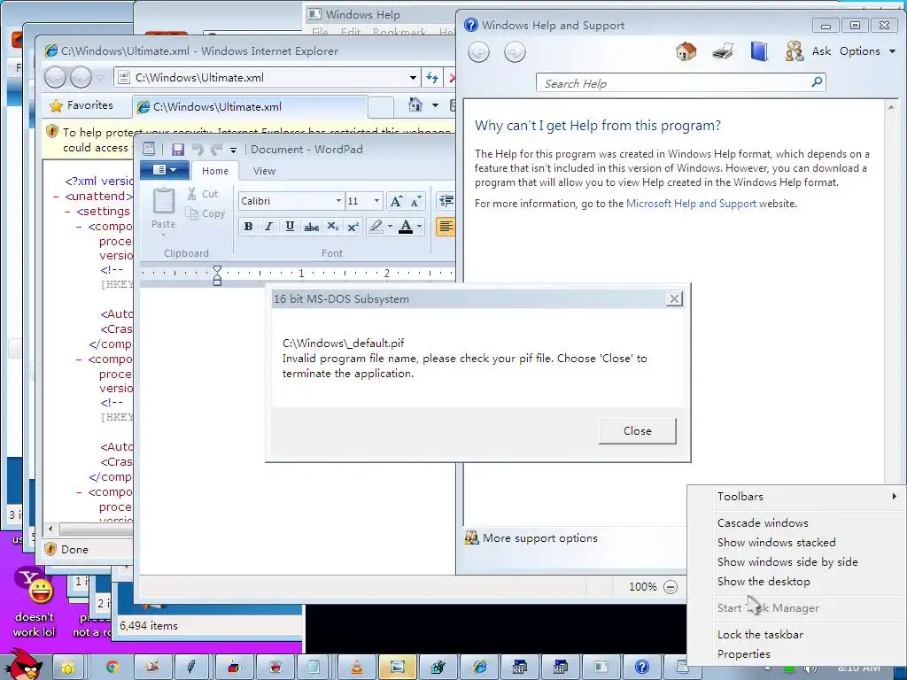The width and height of the screenshot is (907, 680).
Task: Open the Toolbars submenu in taskbar menu
Action: pos(796,497)
